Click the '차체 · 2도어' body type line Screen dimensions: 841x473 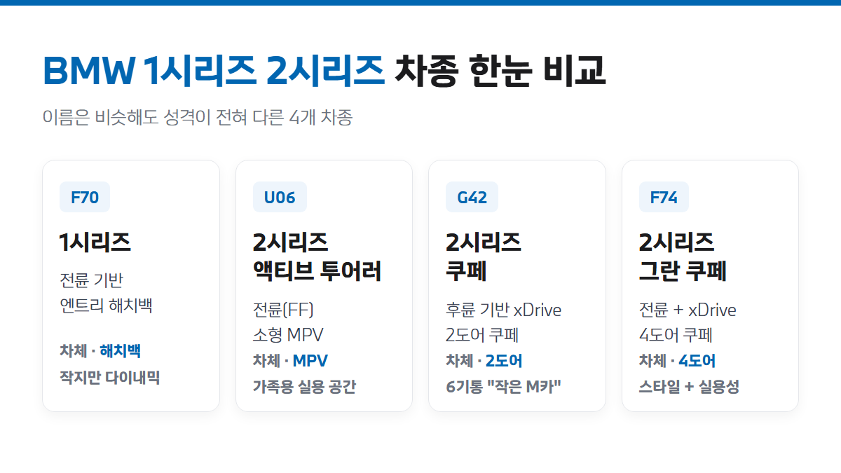(x=484, y=361)
